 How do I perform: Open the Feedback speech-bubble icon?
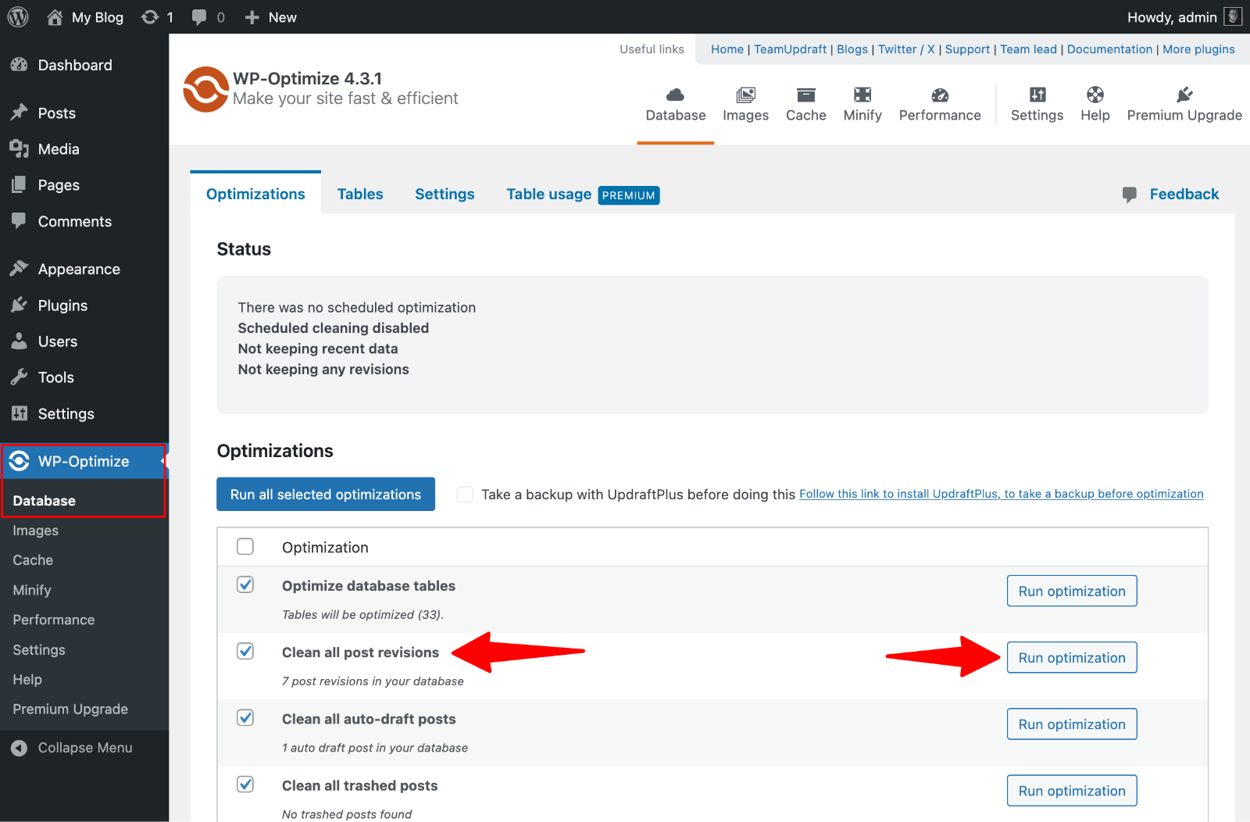coord(1130,195)
